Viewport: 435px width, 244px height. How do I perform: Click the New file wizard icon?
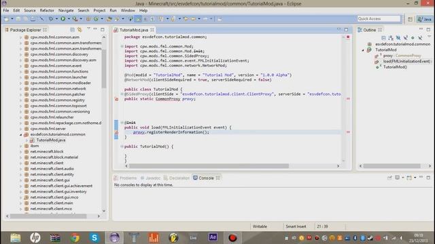point(6,19)
